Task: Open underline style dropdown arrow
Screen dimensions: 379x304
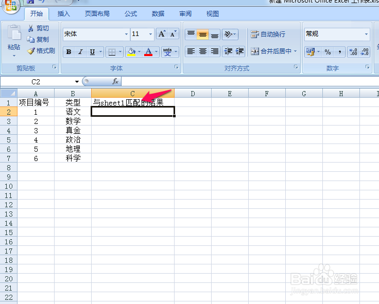Action: coord(100,52)
